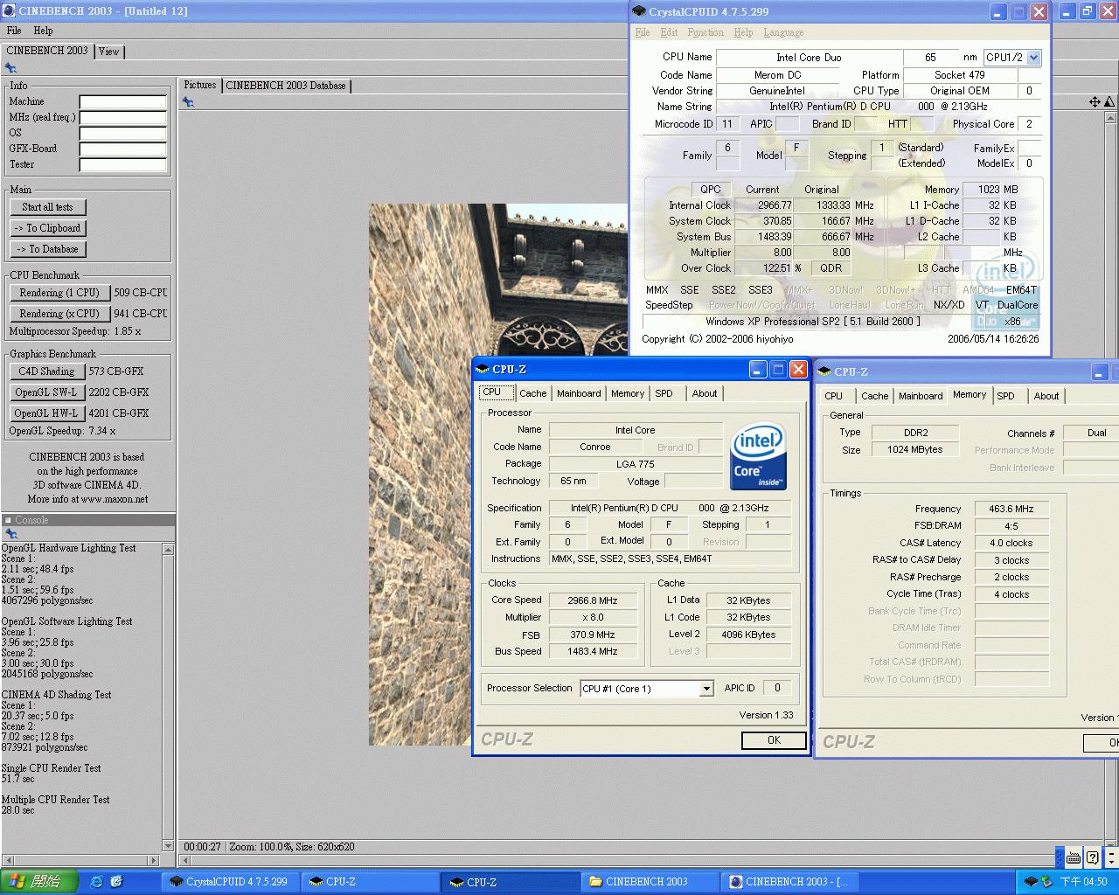The height and width of the screenshot is (895, 1119).
Task: Click console scrollbar up arrow
Action: point(169,549)
